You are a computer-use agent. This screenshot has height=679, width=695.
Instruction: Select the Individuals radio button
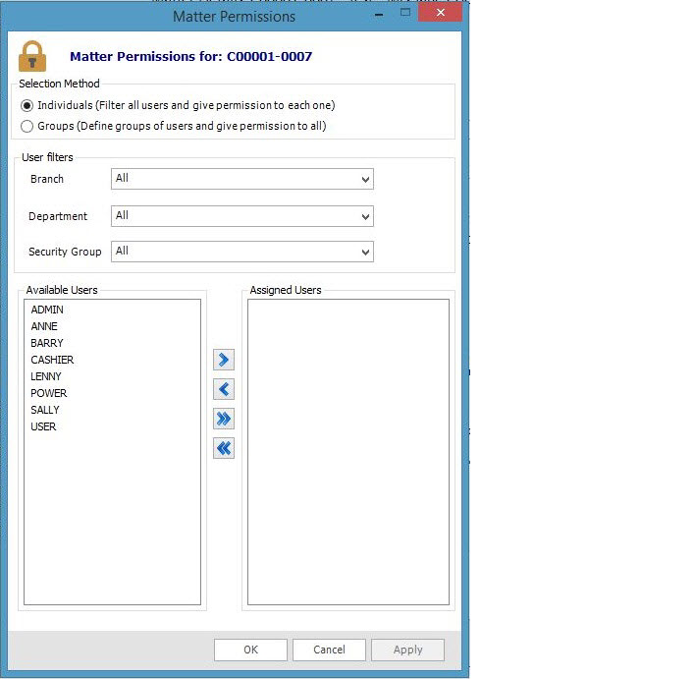27,105
